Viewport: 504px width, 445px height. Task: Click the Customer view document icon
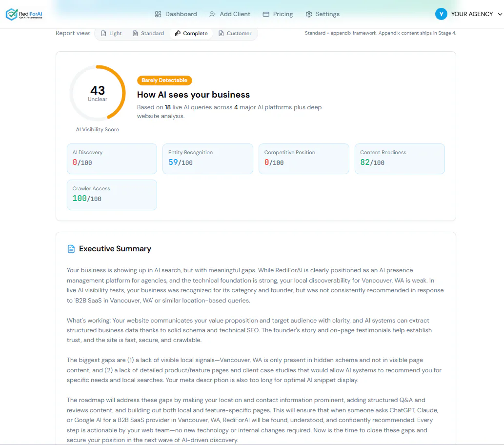click(221, 34)
